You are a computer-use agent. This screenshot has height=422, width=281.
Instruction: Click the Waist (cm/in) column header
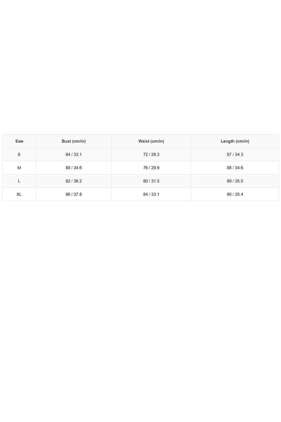[151, 141]
